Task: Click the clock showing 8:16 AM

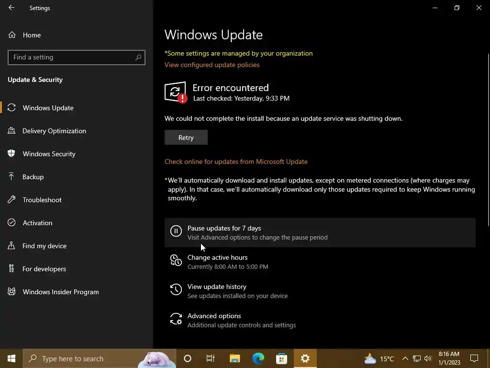Action: 449,358
